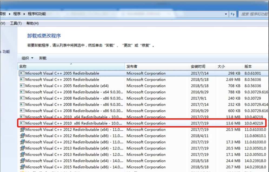Expand breadcrumb arrow before 程序和功能

(x=24, y=14)
